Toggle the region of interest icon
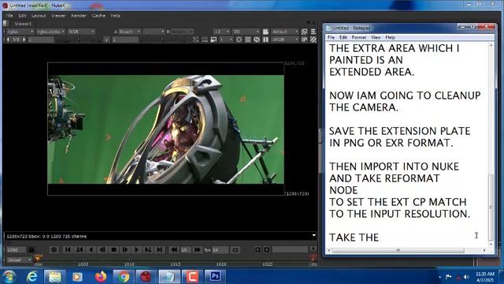The image size is (504, 284). tap(195, 39)
